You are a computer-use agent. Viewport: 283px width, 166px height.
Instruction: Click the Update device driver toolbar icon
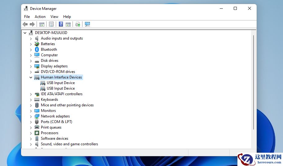point(77,24)
